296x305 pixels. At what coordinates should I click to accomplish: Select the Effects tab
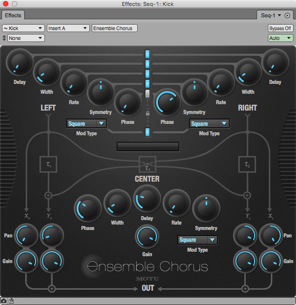click(13, 15)
